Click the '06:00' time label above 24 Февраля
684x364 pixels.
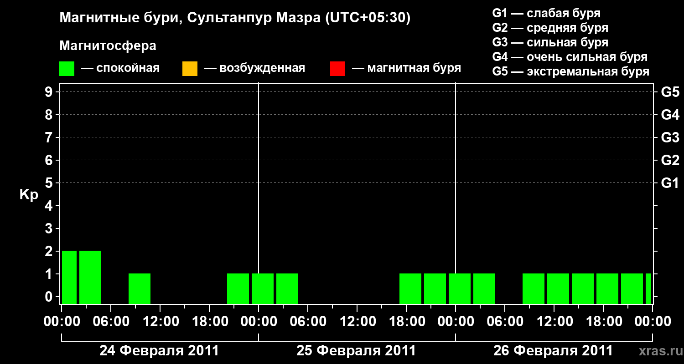[x=111, y=322]
